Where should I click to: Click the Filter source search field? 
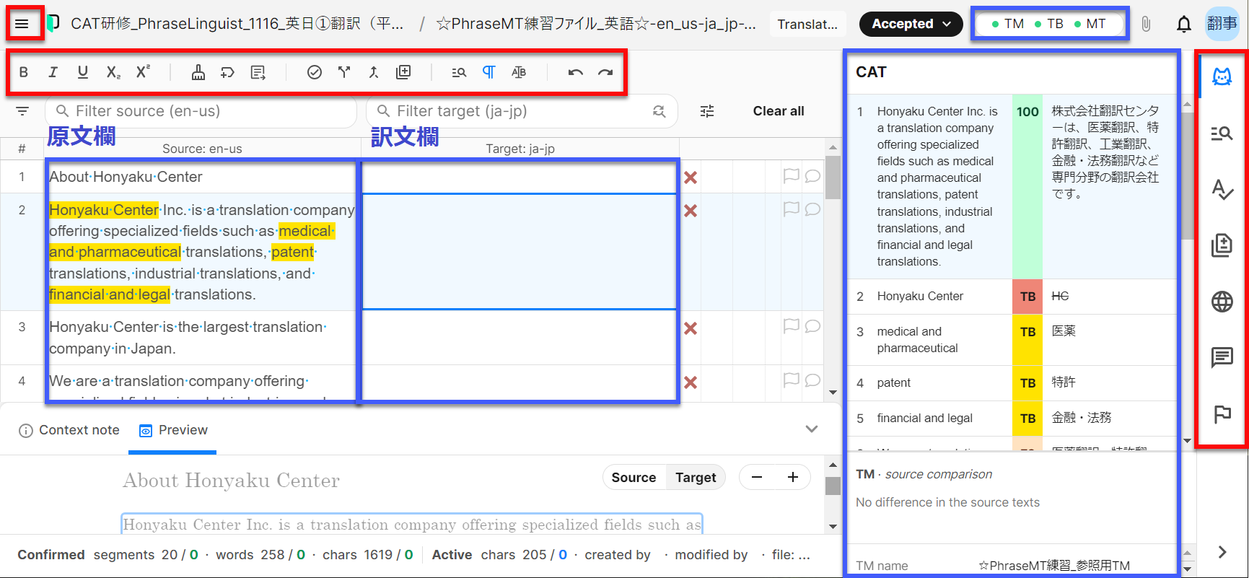202,111
